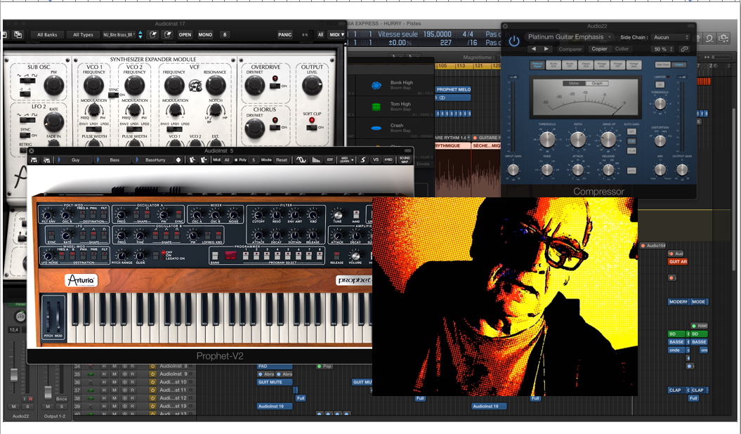The image size is (741, 434).
Task: Open the 50 % view size dropdown
Action: point(663,49)
